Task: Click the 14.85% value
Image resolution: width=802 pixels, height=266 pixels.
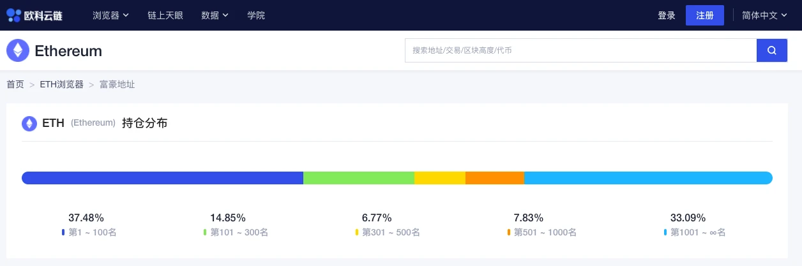Action: pos(228,218)
